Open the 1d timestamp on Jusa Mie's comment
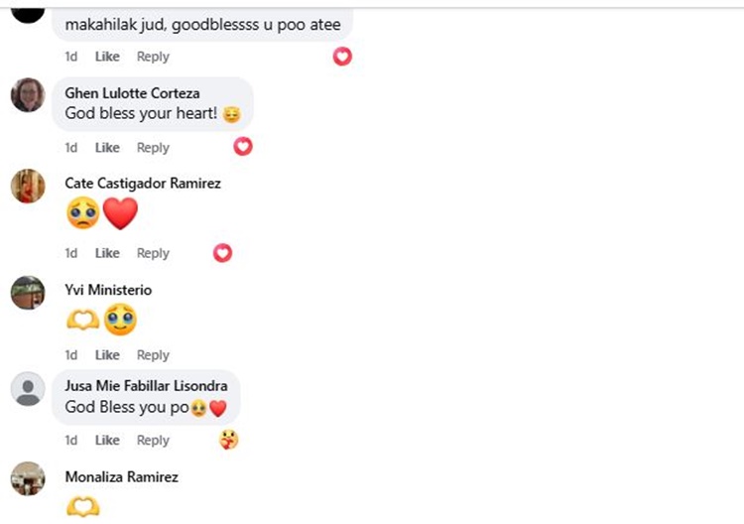The width and height of the screenshot is (744, 524). (x=71, y=440)
